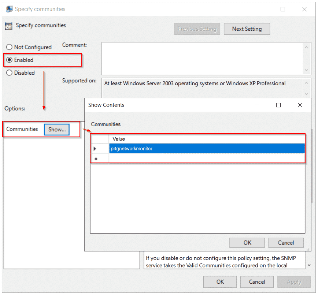Cancel the Show Contents dialog
The image size is (318, 295).
[x=286, y=243]
